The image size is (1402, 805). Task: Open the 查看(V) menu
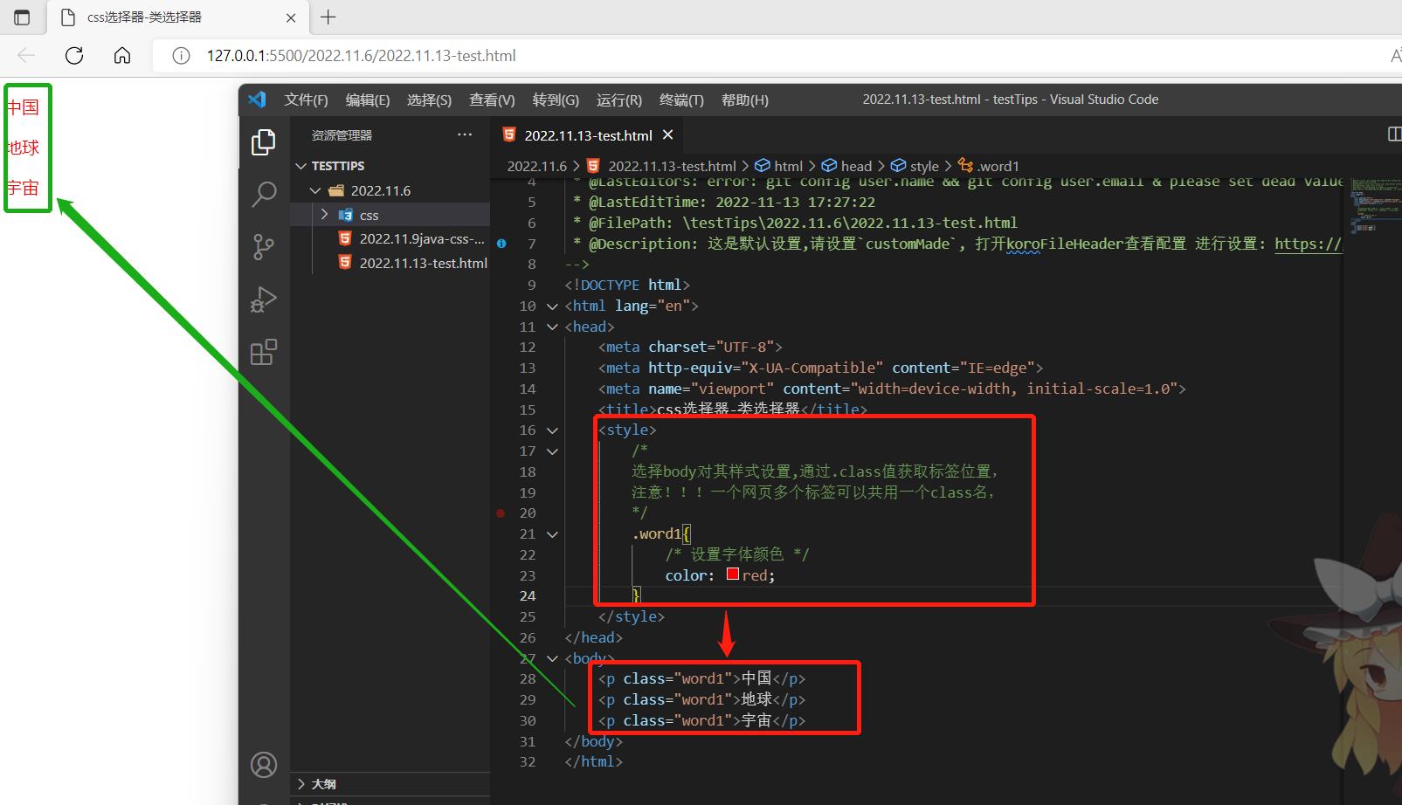click(x=492, y=100)
